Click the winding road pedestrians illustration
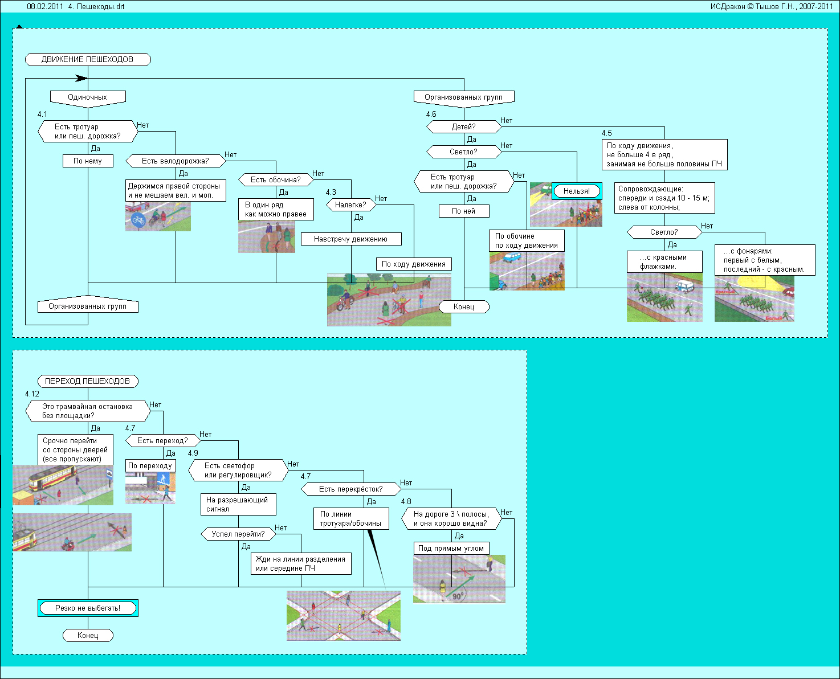The height and width of the screenshot is (679, 840). (389, 300)
